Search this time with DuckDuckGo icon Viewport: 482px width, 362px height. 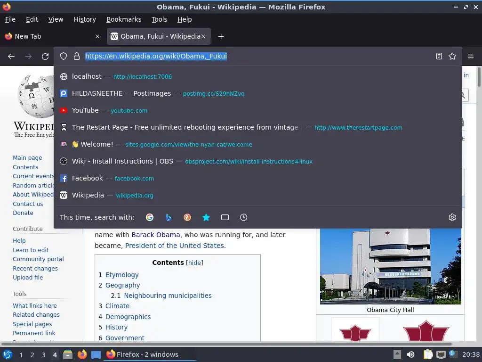[x=187, y=217]
